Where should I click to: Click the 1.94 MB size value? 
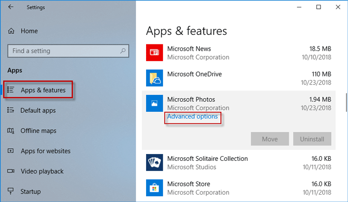coord(320,100)
